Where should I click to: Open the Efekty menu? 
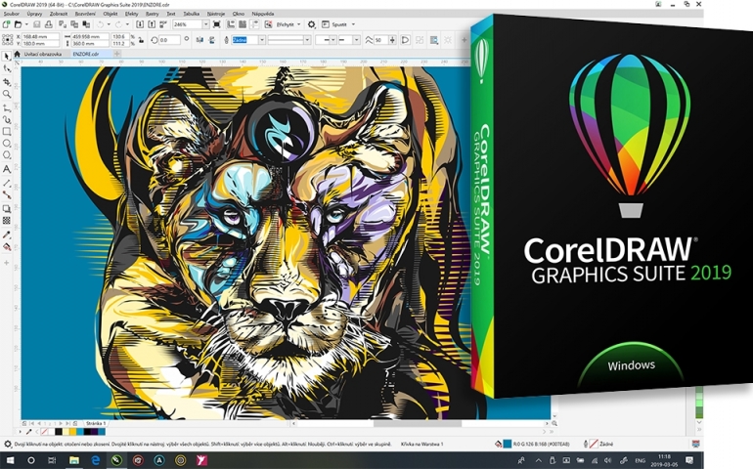coord(132,14)
